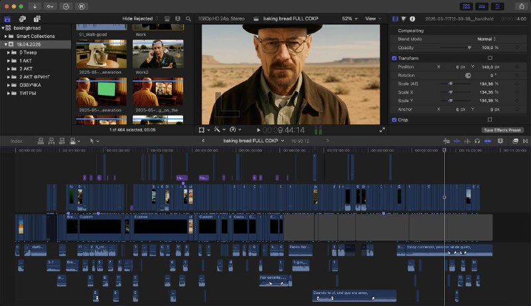
Task: Open the color inspector triangle icon
Action: tap(404, 19)
